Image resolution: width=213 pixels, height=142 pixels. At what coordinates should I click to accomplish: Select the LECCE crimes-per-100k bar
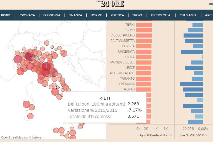click(x=144, y=68)
